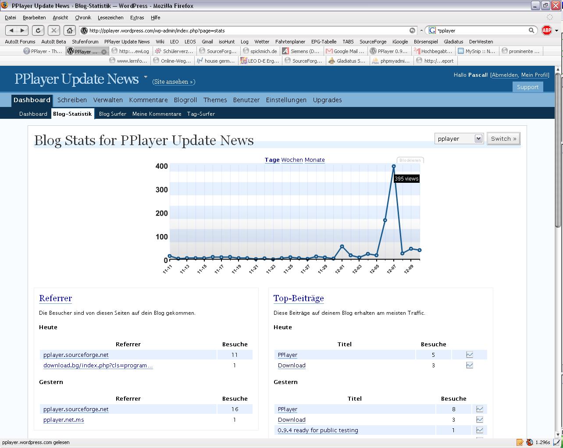The width and height of the screenshot is (563, 448).
Task: Click the status bar Firebug-style icon
Action: pos(529,442)
